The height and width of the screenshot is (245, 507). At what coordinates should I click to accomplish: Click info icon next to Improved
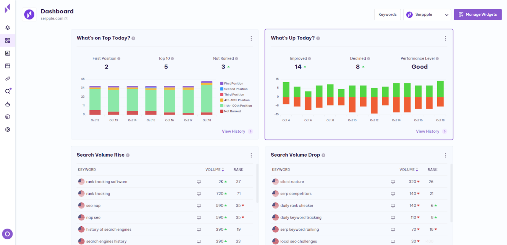pyautogui.click(x=309, y=59)
